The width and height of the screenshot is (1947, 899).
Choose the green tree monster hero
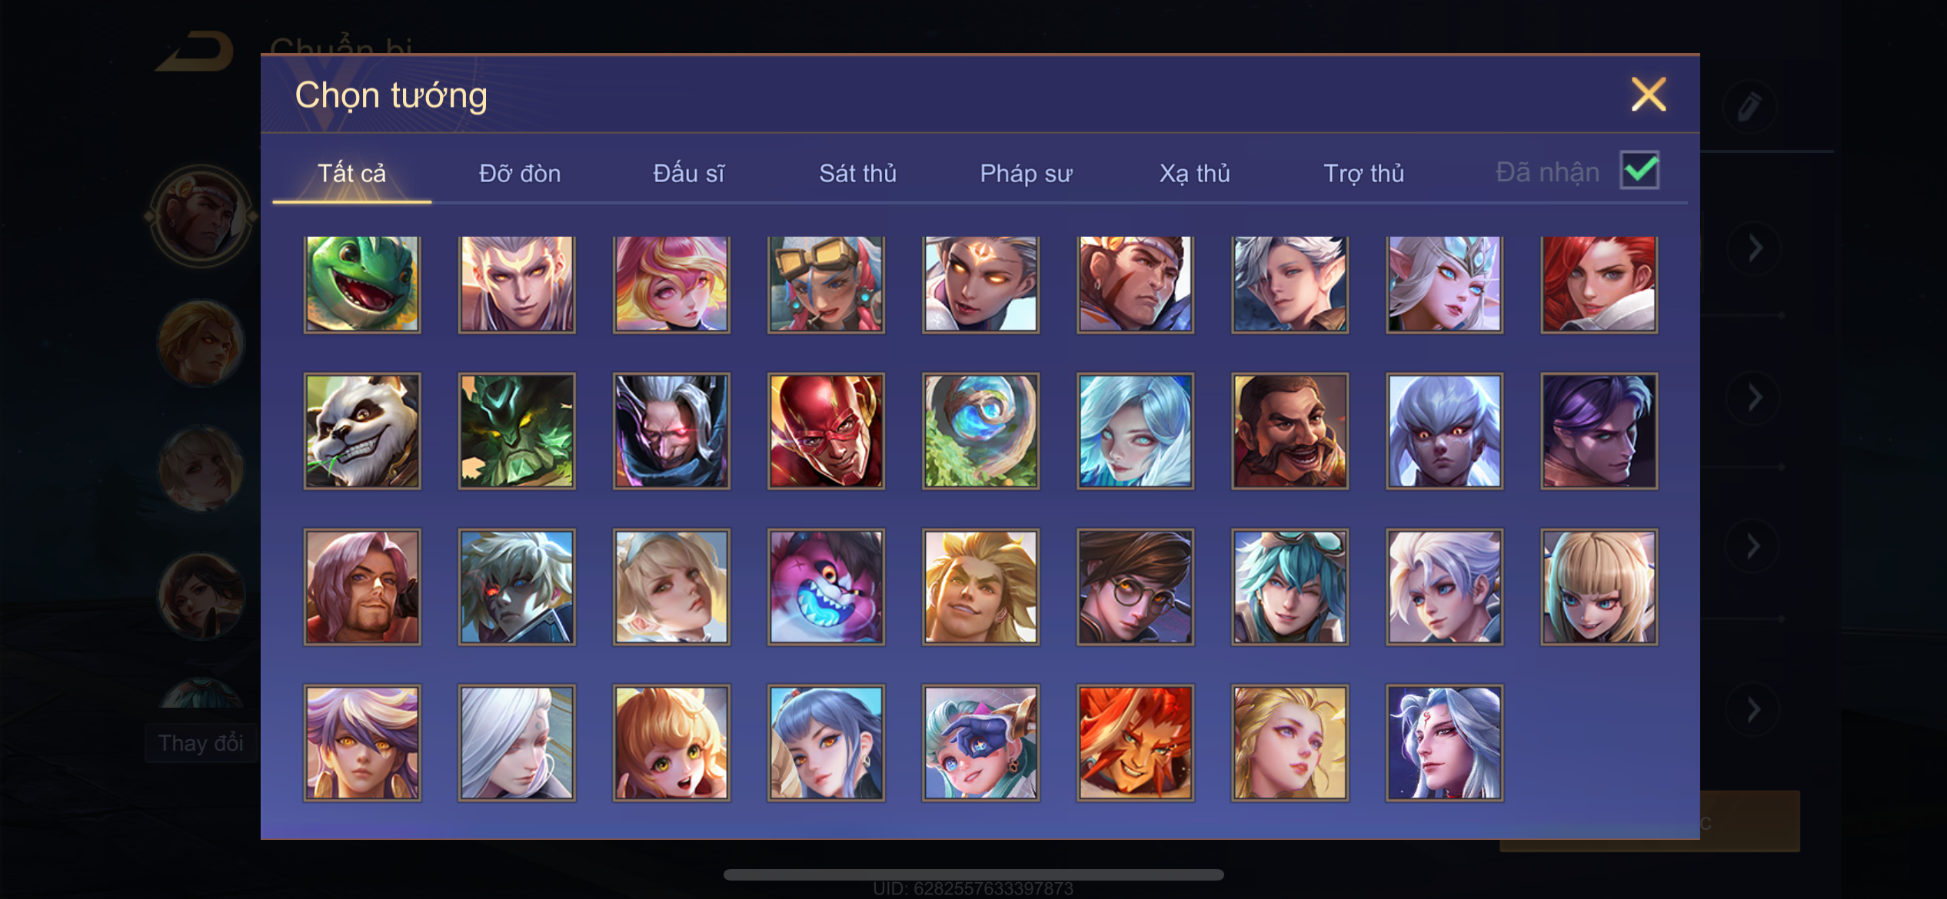517,431
